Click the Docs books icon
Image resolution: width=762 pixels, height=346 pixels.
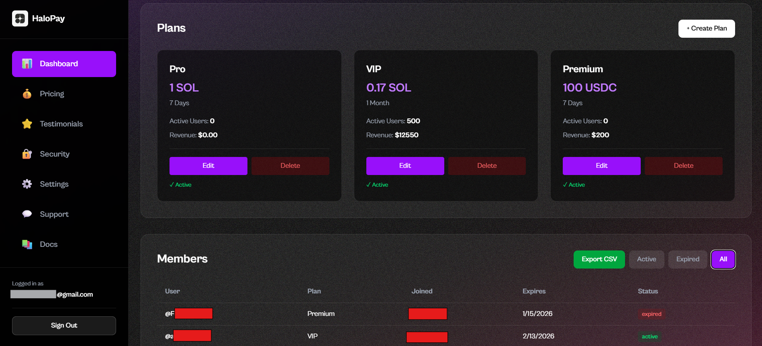(x=27, y=244)
